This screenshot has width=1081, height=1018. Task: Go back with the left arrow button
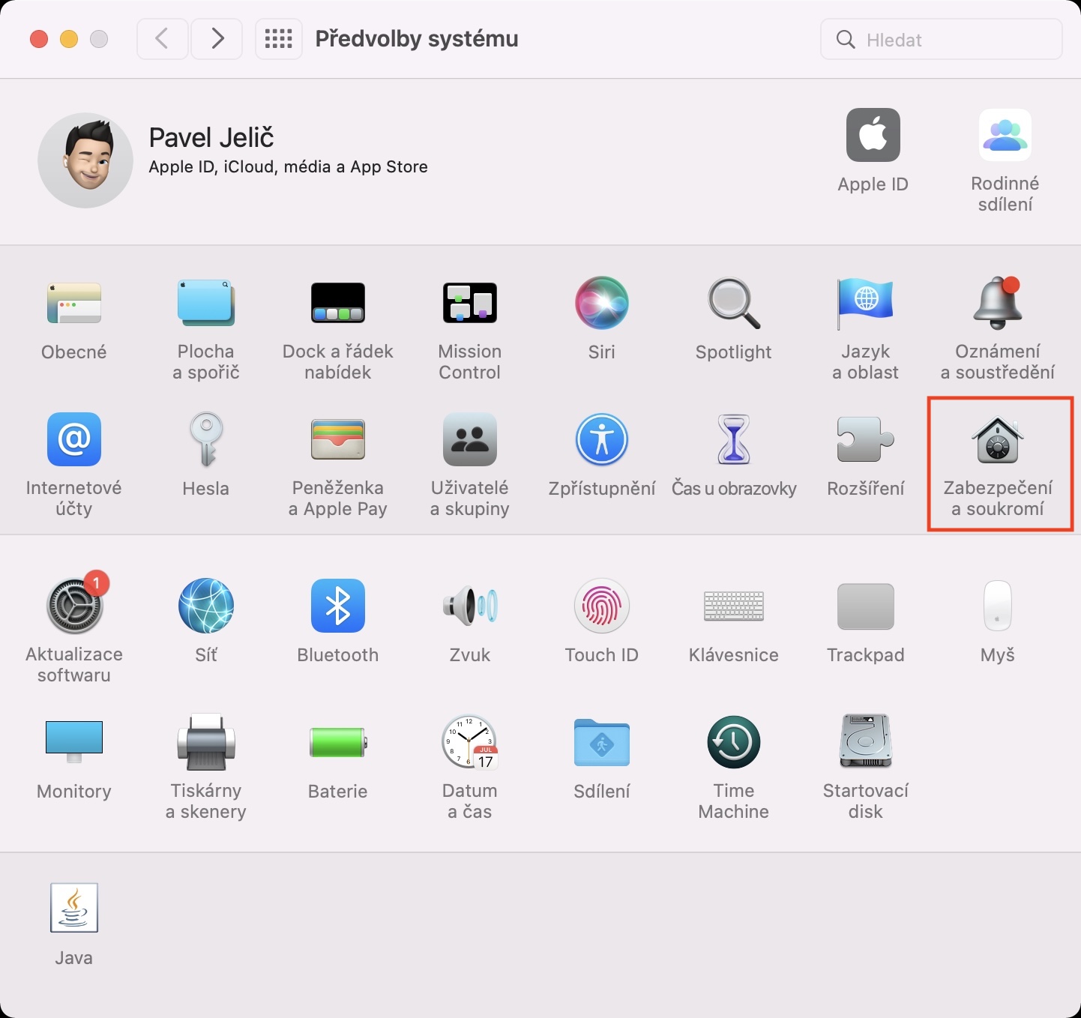(x=162, y=39)
